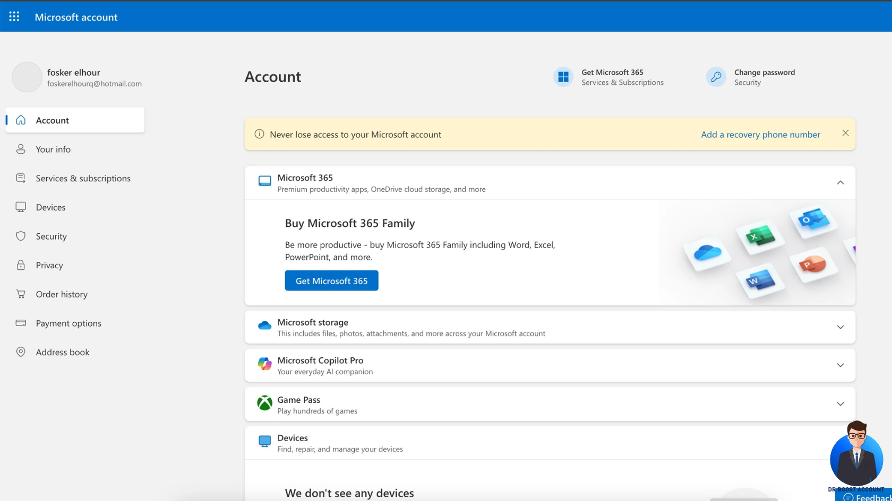The height and width of the screenshot is (501, 892).
Task: Click the Microsoft Copilot Pro logo icon
Action: (264, 364)
